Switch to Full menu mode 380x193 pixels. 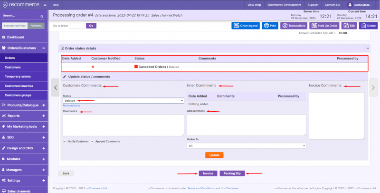(36, 26)
